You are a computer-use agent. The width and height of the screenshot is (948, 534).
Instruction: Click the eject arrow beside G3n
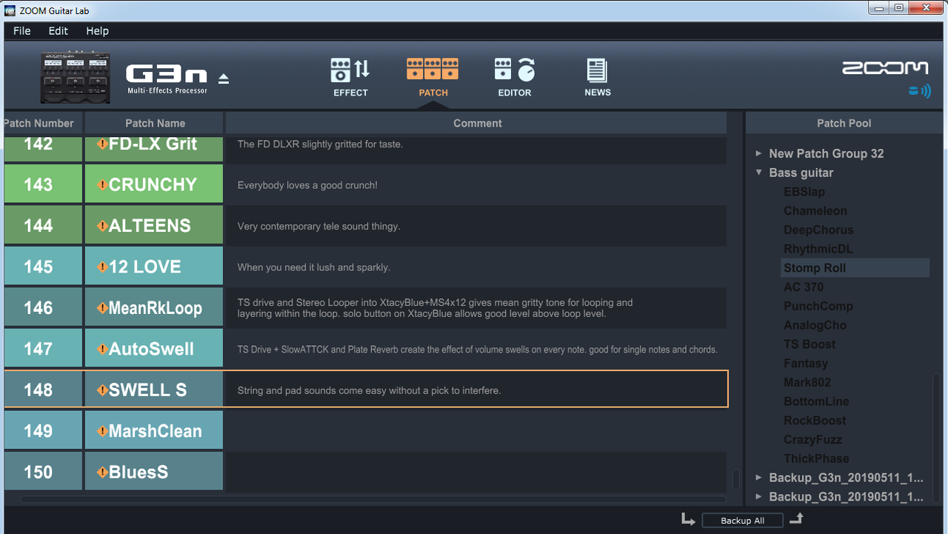point(224,79)
